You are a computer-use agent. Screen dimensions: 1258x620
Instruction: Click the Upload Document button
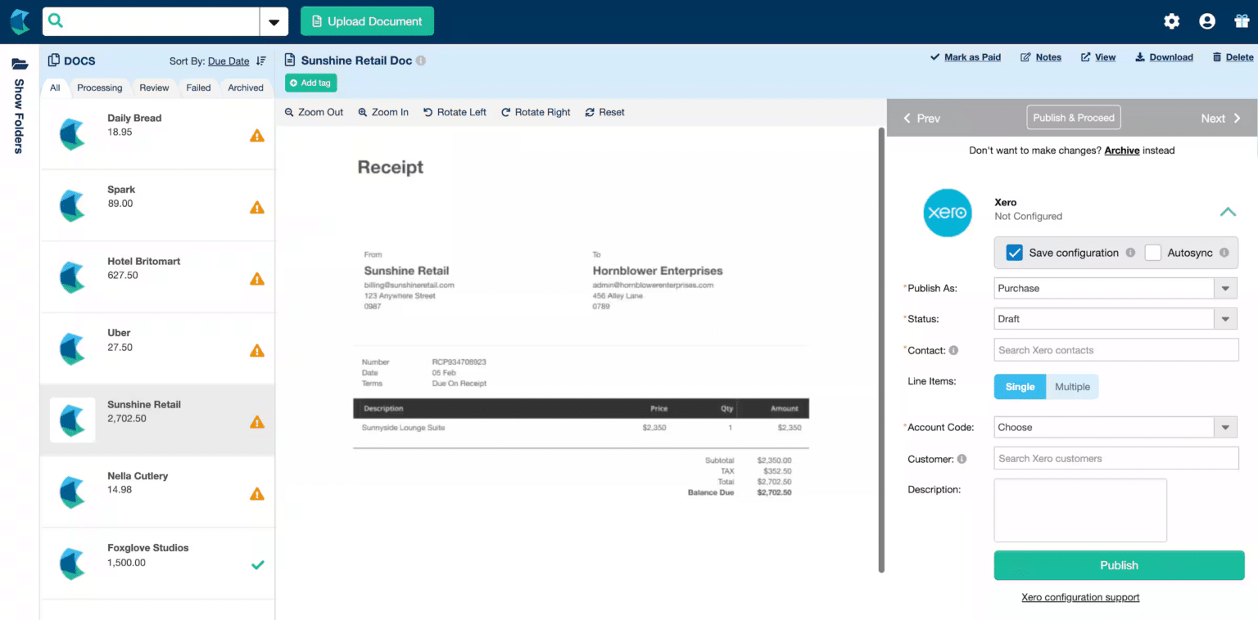click(367, 20)
